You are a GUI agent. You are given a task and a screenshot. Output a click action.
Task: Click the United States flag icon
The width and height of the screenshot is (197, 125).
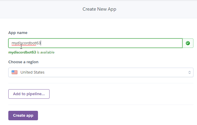[15, 72]
